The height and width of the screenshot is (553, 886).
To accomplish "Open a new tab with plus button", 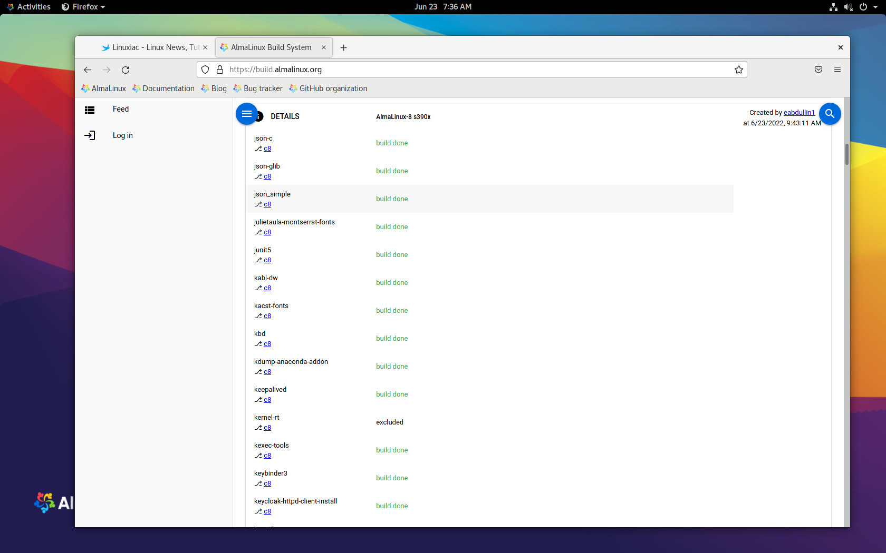I will coord(344,47).
